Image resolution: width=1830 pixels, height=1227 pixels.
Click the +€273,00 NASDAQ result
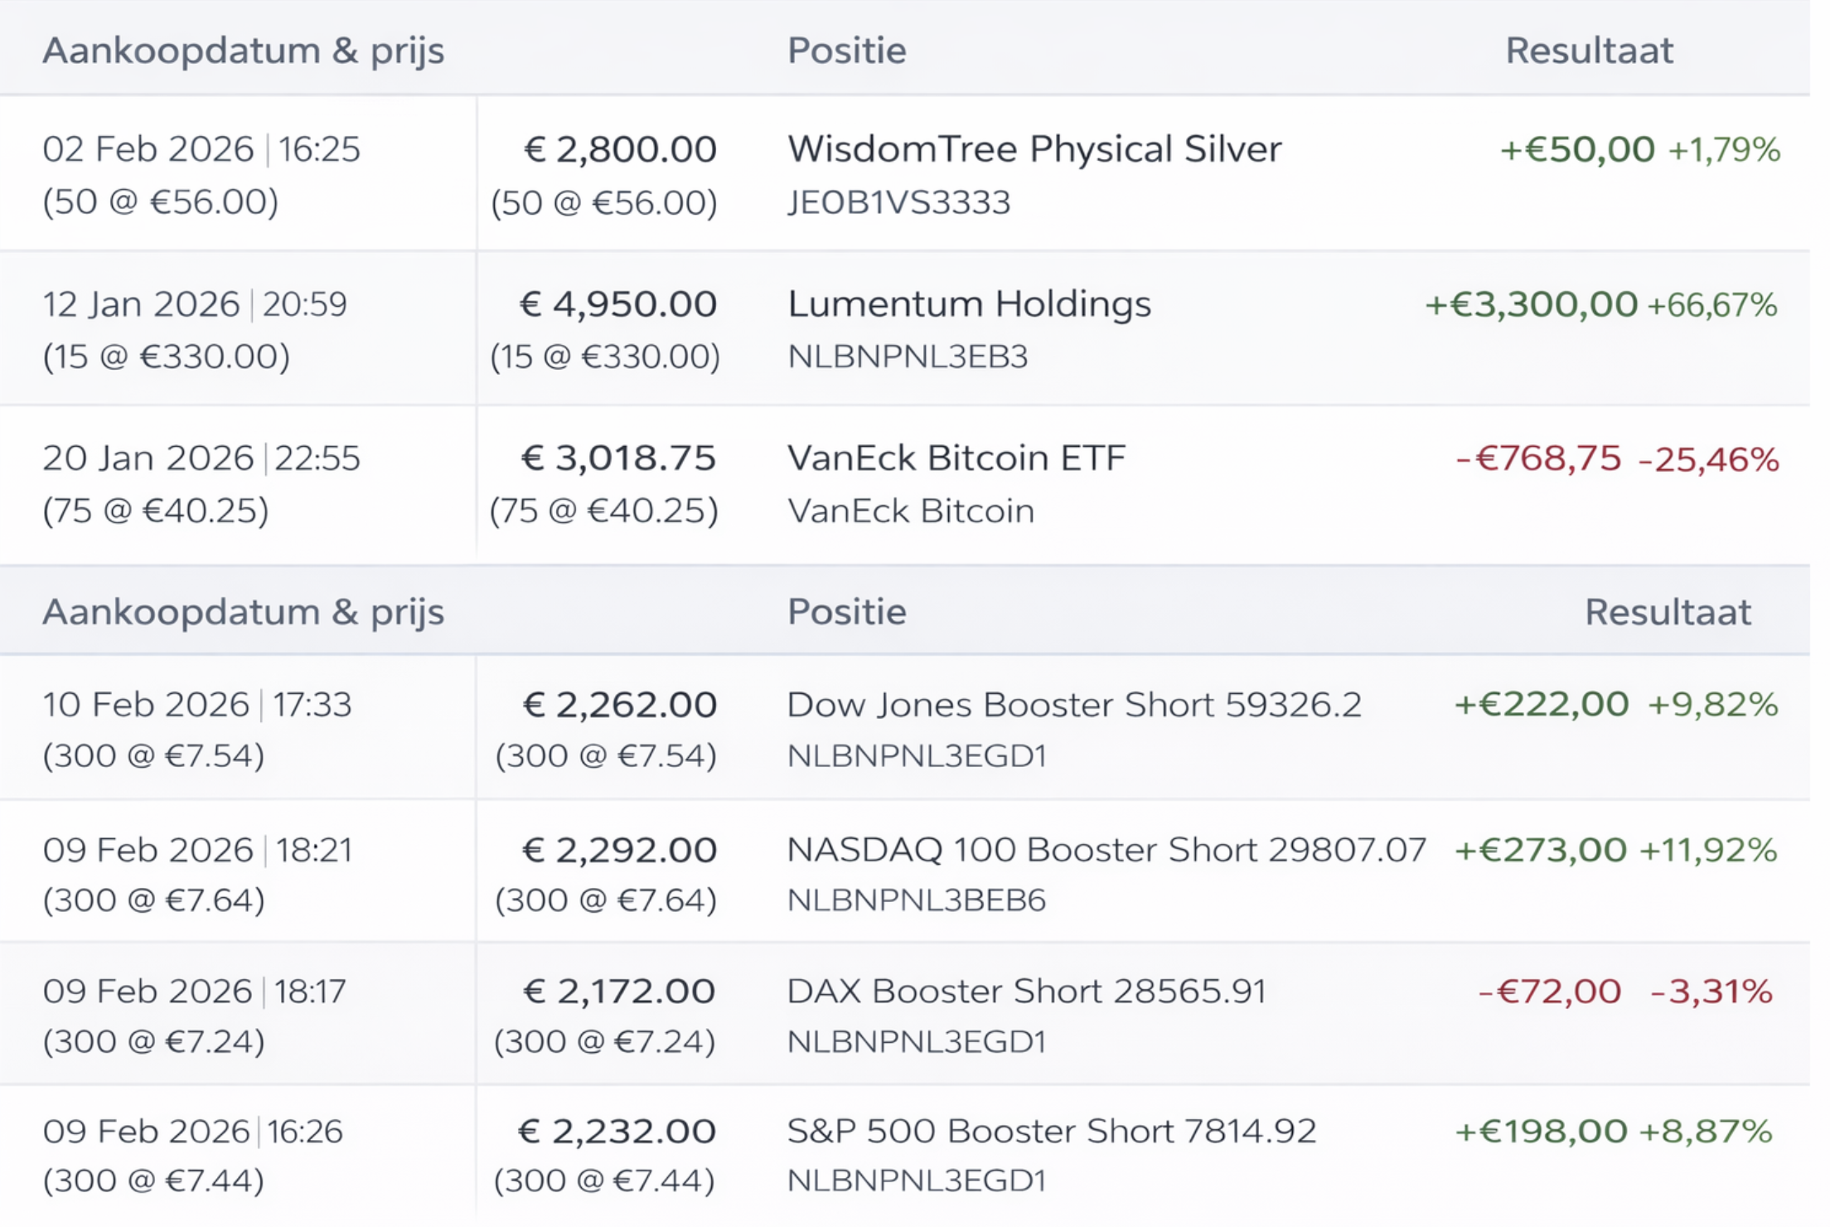click(1541, 851)
